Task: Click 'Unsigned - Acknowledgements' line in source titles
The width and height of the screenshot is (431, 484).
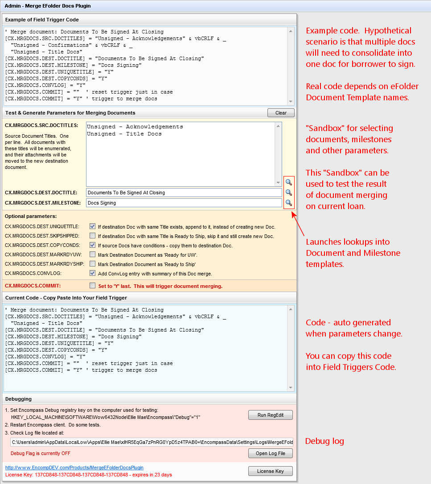Action: click(x=135, y=127)
